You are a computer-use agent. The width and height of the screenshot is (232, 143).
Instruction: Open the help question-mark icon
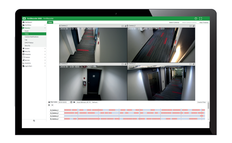point(196,19)
